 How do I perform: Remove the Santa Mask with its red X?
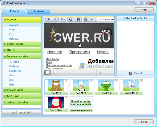66,98
